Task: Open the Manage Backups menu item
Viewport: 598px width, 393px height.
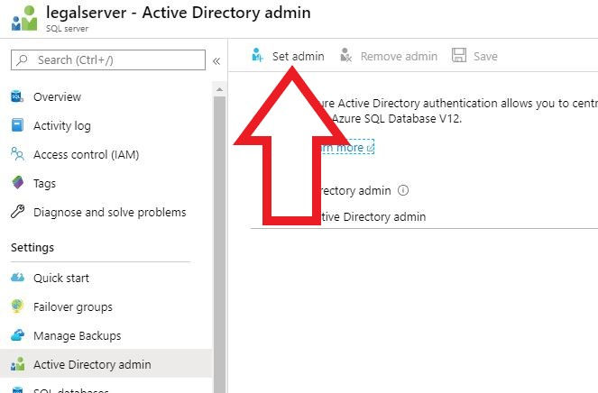Action: 106,335
